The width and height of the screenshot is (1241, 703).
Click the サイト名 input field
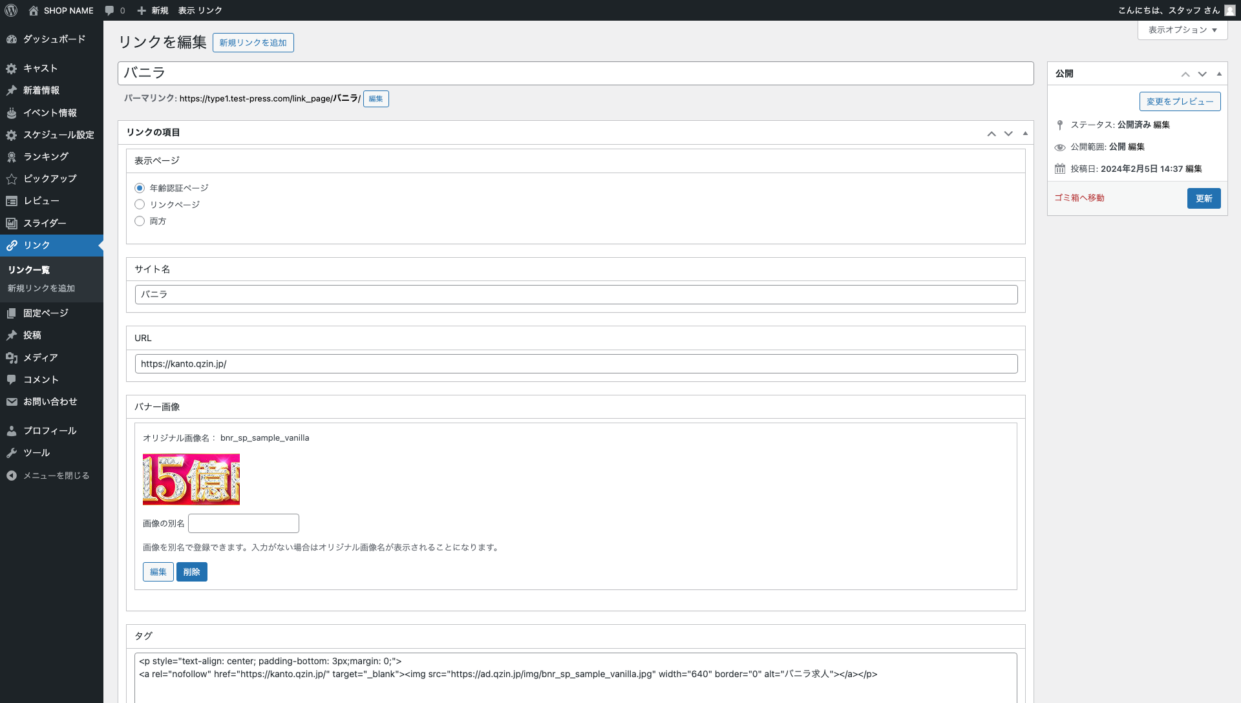point(576,295)
